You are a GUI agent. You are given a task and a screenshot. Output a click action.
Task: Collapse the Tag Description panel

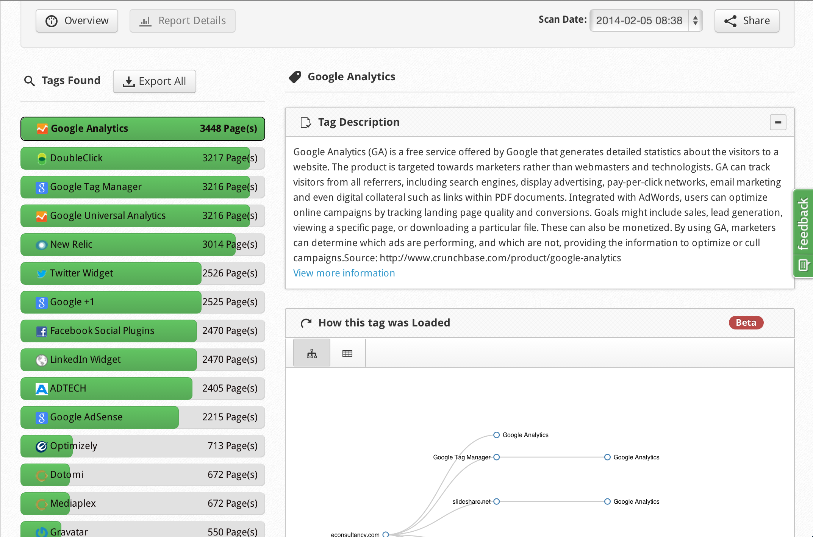tap(778, 122)
